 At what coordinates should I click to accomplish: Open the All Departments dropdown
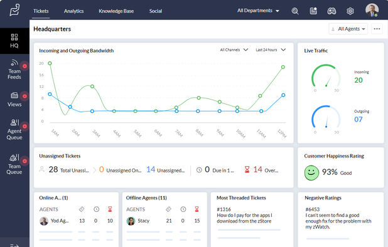tap(258, 11)
